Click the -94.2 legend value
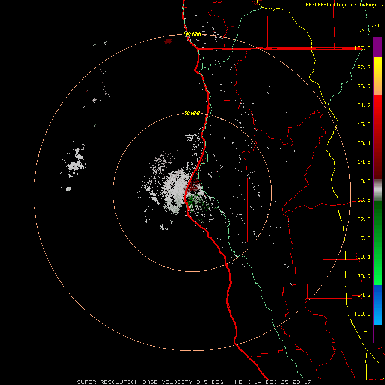Viewport: 385px width, 385px height. tap(362, 295)
